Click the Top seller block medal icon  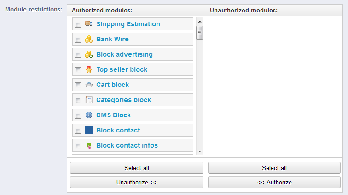coord(89,69)
